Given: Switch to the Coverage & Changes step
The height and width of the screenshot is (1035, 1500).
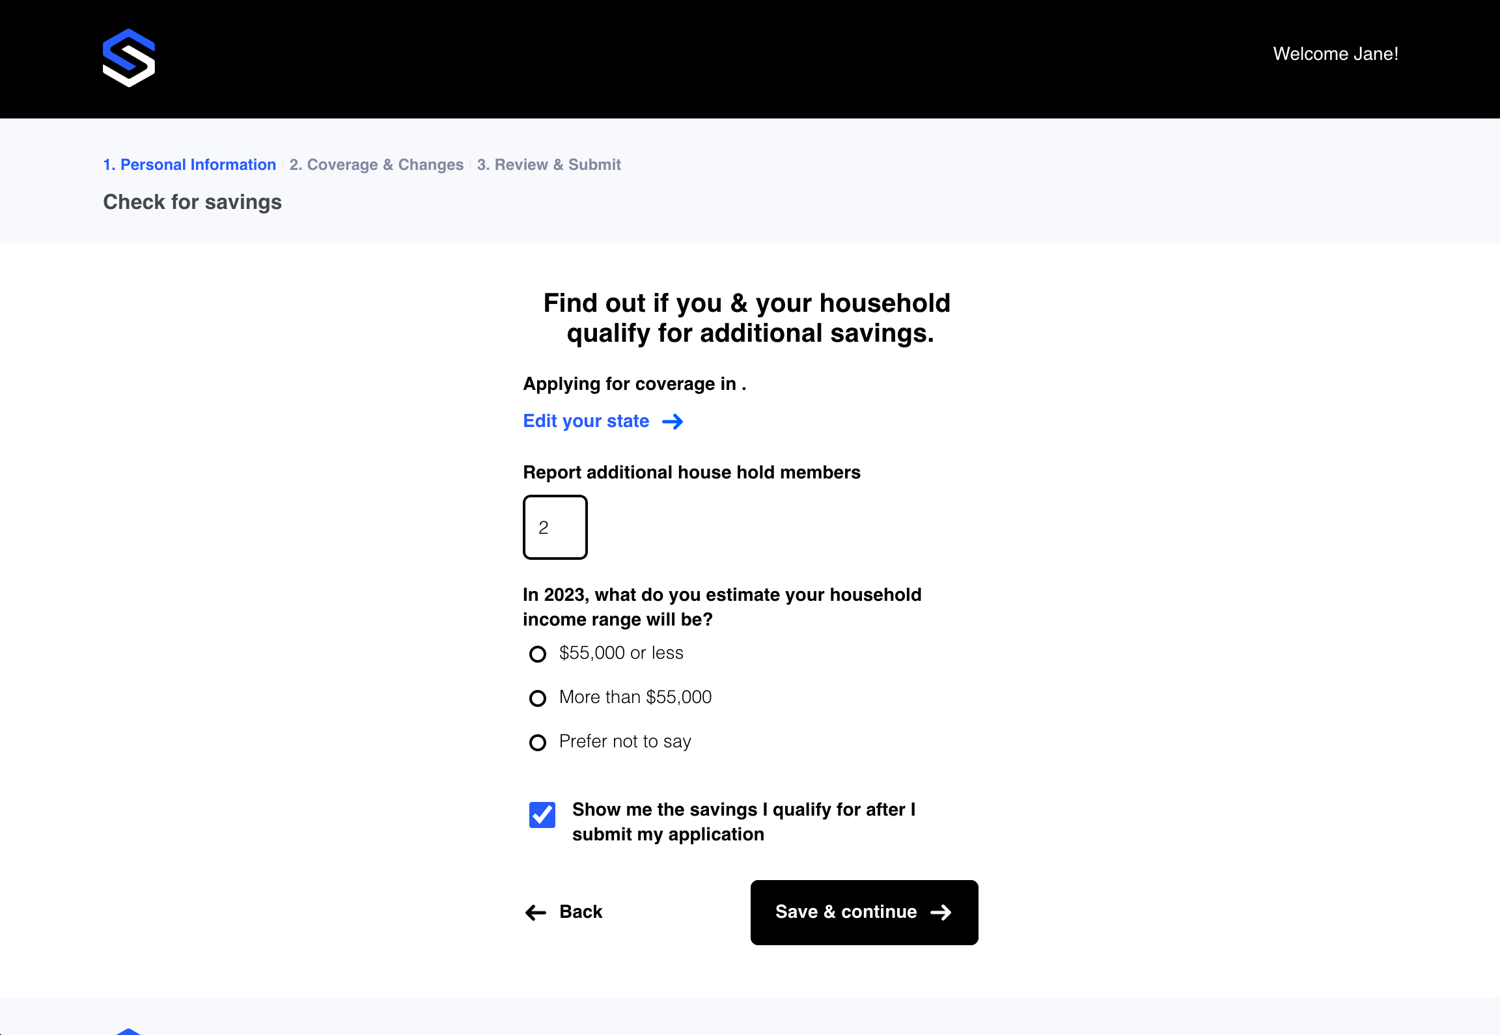Looking at the screenshot, I should (376, 164).
